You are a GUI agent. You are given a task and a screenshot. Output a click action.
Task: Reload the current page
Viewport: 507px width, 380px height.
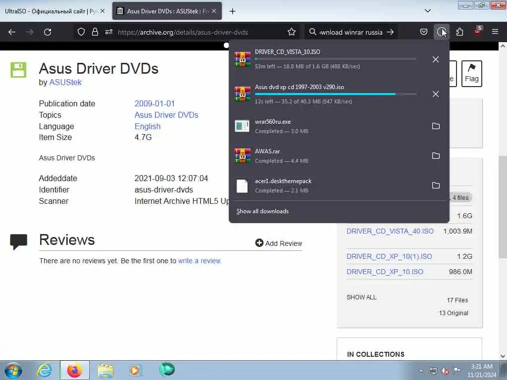[48, 32]
